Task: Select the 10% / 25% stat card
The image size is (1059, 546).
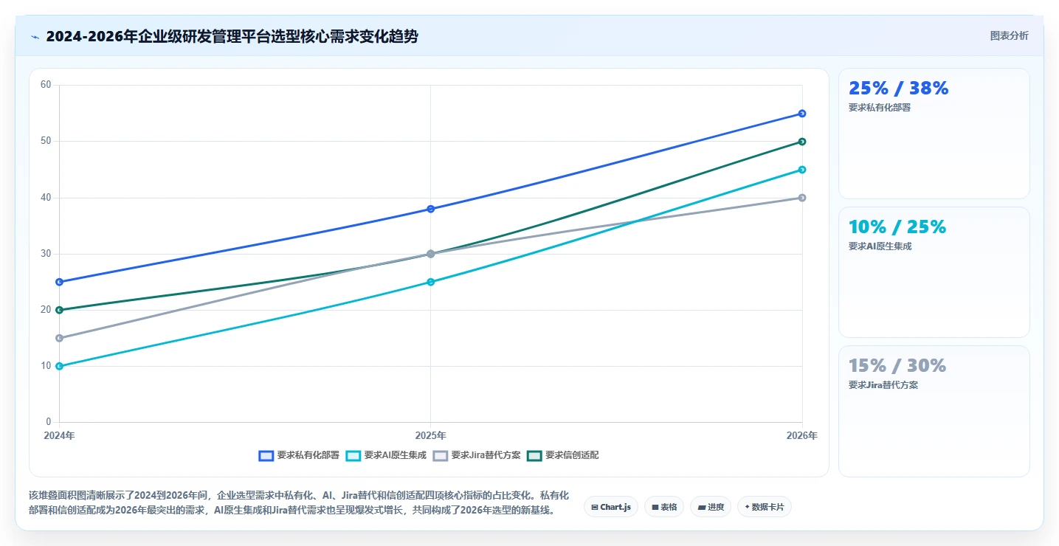Action: pyautogui.click(x=934, y=272)
